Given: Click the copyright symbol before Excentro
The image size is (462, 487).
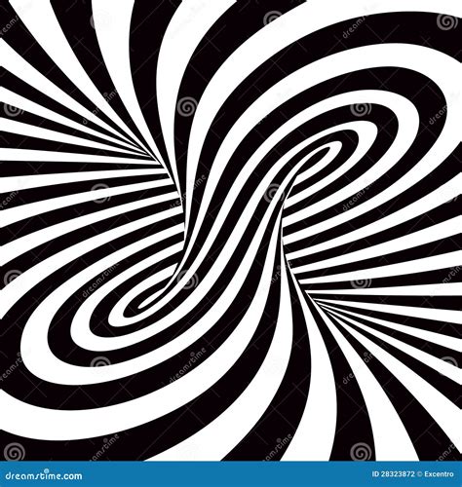Looking at the screenshot, I should [x=419, y=474].
